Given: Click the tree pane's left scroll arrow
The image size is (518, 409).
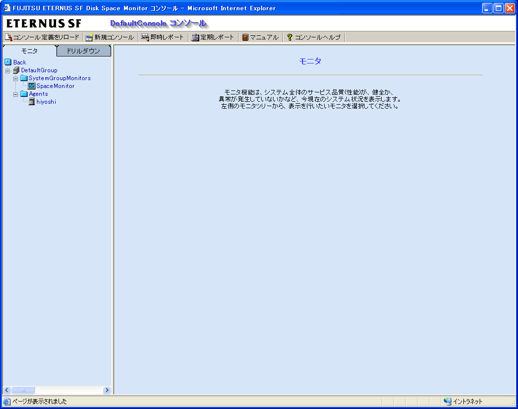Looking at the screenshot, I should pyautogui.click(x=6, y=390).
